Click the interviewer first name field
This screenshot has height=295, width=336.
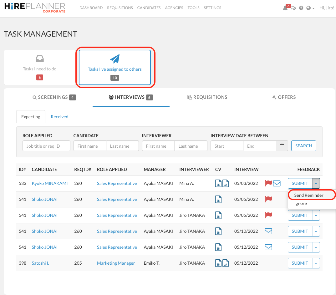[158, 146]
